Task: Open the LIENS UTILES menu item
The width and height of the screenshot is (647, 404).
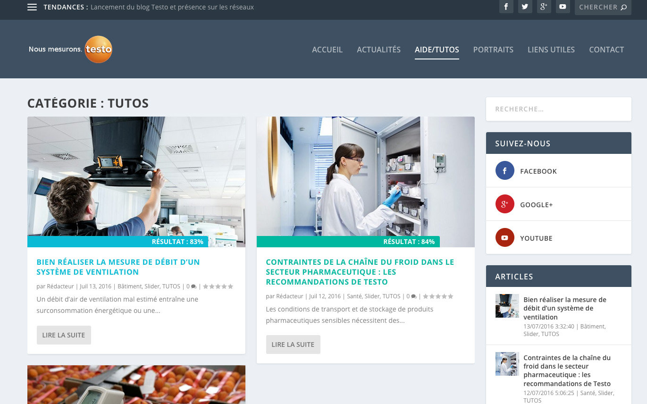Action: click(x=551, y=50)
